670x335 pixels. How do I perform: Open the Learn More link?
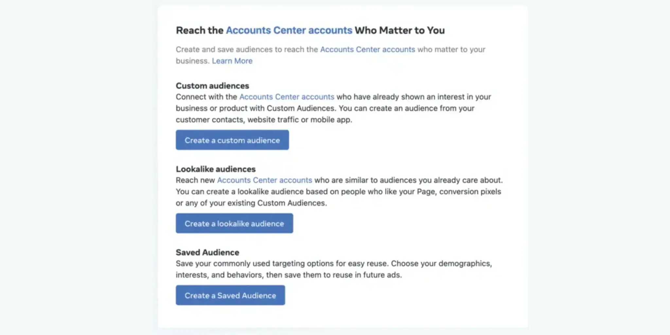tap(232, 61)
